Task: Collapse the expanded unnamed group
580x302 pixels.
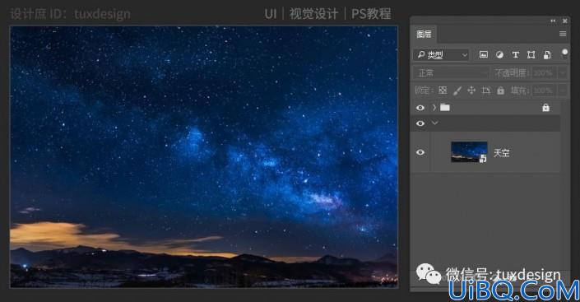Action: tap(434, 123)
